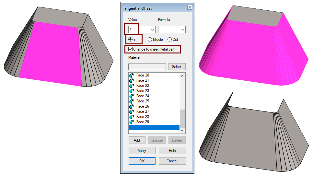
Task: Close the Tangential Offset dialog
Action: coord(190,7)
